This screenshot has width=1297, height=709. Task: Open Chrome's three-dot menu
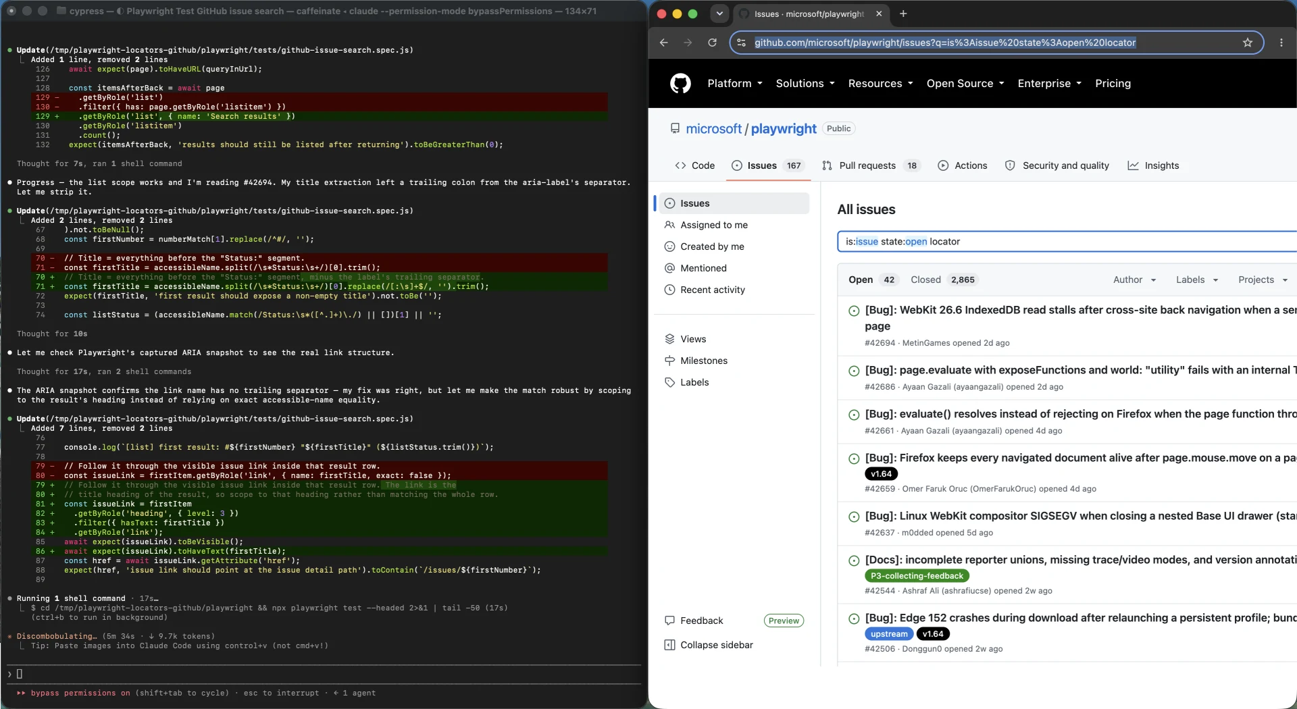pyautogui.click(x=1281, y=43)
